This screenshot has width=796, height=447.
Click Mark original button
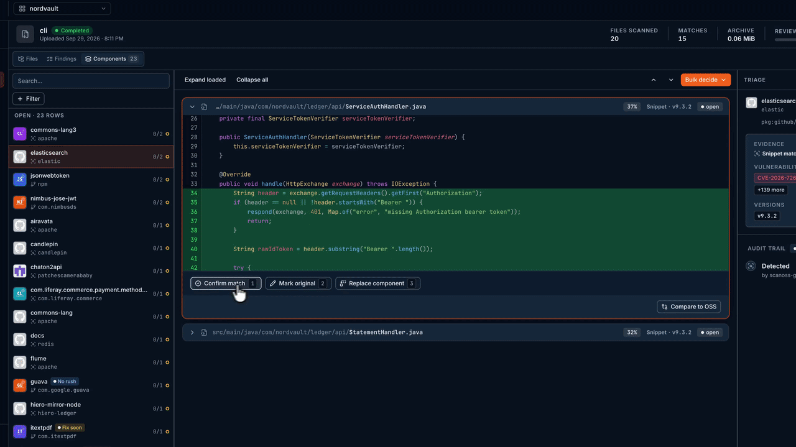(x=298, y=283)
